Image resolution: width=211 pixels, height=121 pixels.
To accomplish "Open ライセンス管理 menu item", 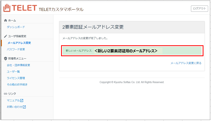I will pos(16,78).
